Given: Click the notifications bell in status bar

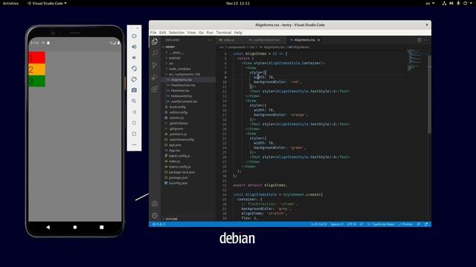Looking at the screenshot, I should 426,224.
